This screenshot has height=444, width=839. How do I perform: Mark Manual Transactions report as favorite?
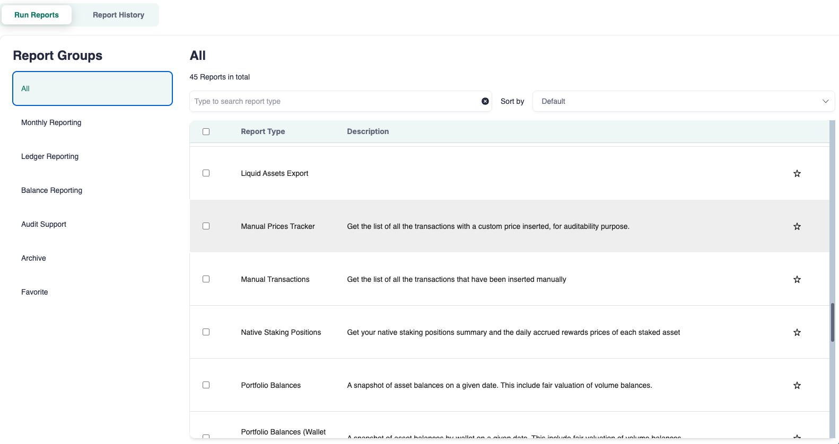point(797,279)
